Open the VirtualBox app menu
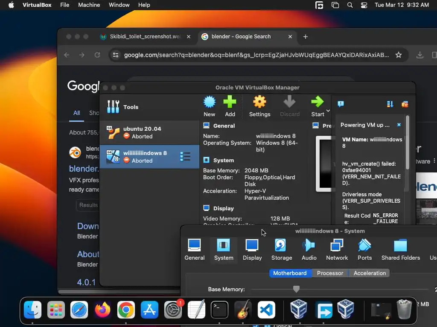Screen dimensions: 437x327 click(x=37, y=5)
